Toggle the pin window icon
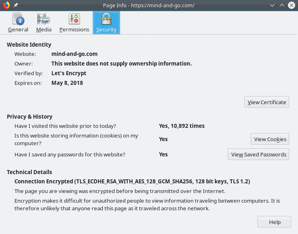Screen dimensions: 298x234 [x=16, y=5]
